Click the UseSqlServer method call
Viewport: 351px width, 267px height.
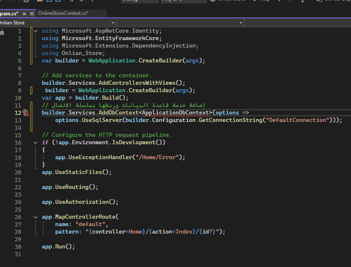103,120
